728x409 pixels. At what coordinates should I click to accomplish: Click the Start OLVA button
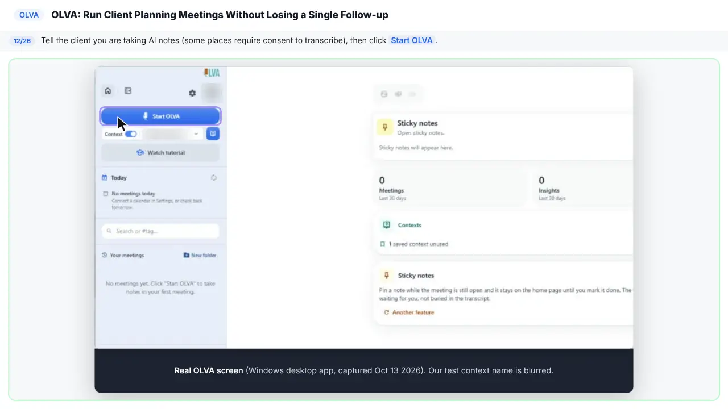(x=160, y=116)
